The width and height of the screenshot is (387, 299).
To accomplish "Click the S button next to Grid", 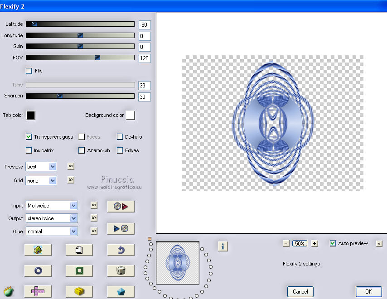I will [x=71, y=179].
